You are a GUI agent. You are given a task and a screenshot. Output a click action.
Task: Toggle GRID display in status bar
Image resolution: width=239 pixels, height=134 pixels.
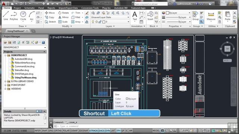51,131
